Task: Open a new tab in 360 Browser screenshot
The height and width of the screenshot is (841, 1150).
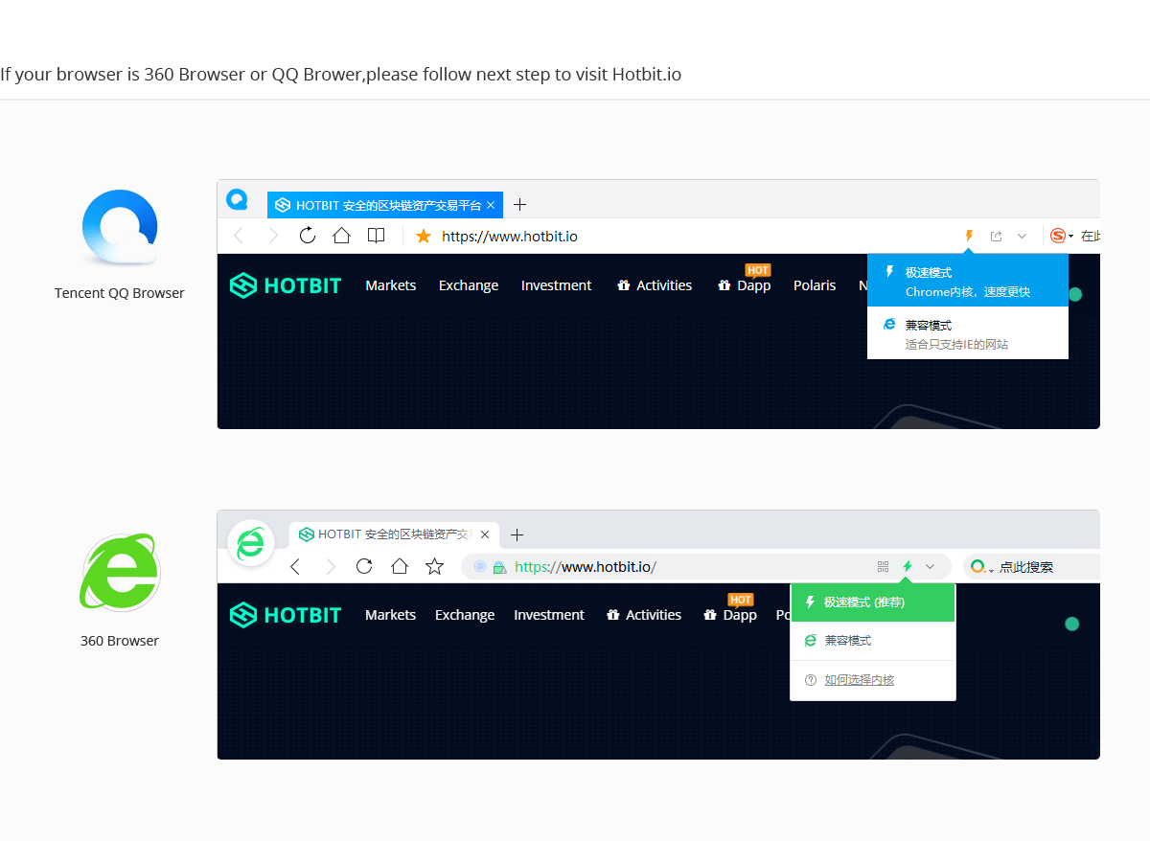Action: [x=517, y=534]
